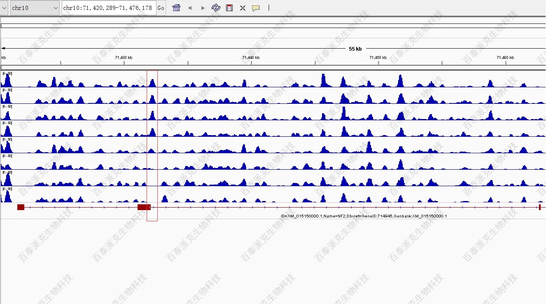Go forward with the right arrow icon
Image resolution: width=546 pixels, height=304 pixels.
click(x=203, y=8)
